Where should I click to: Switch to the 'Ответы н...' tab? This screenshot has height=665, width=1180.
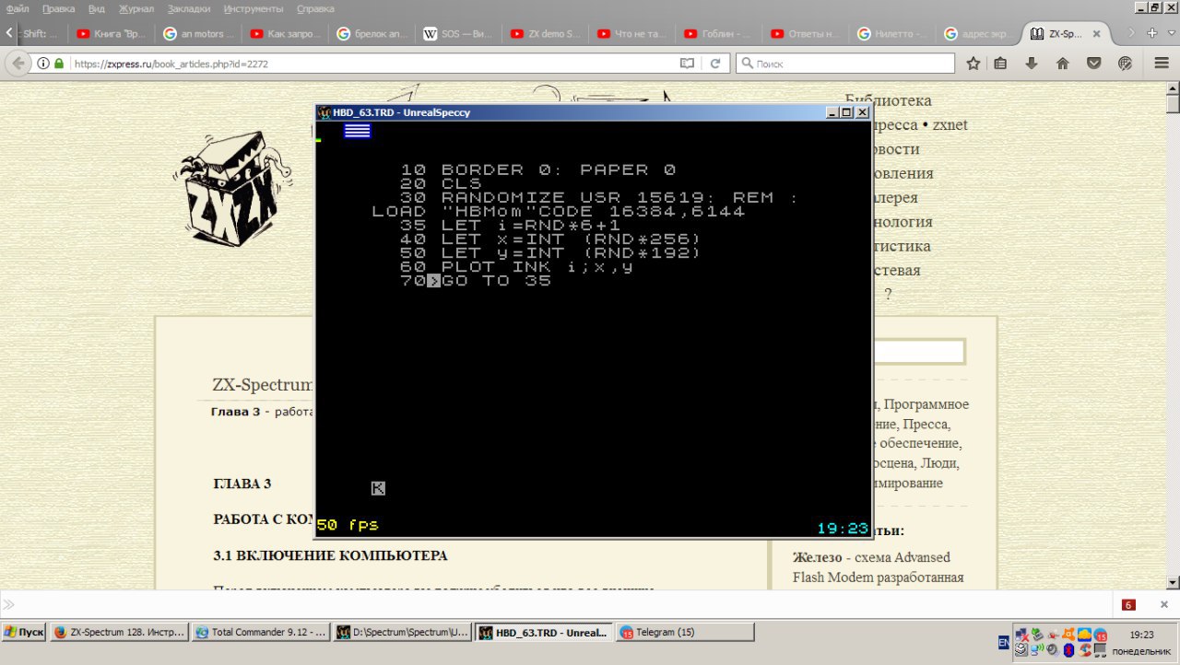point(805,34)
